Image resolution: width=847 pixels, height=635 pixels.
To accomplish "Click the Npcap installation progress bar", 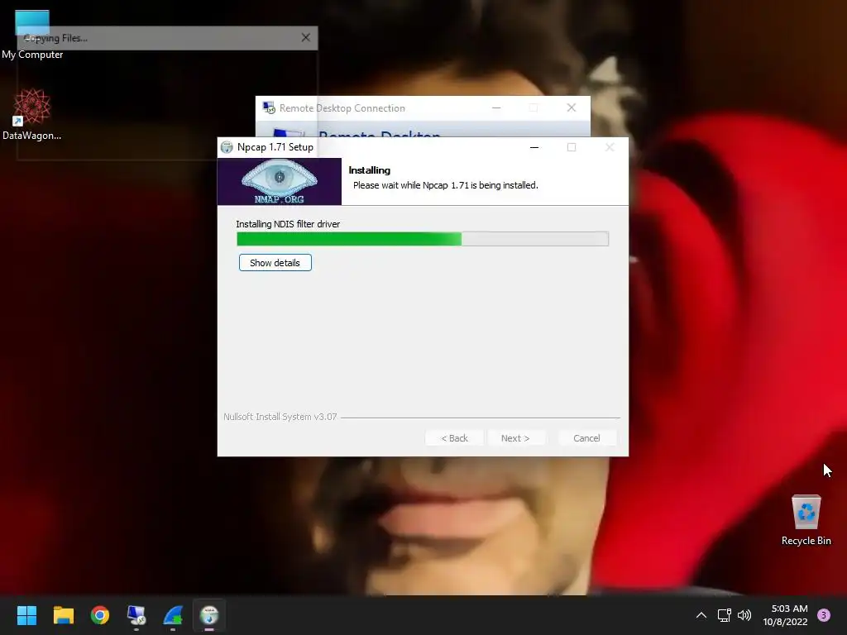I will click(x=423, y=239).
